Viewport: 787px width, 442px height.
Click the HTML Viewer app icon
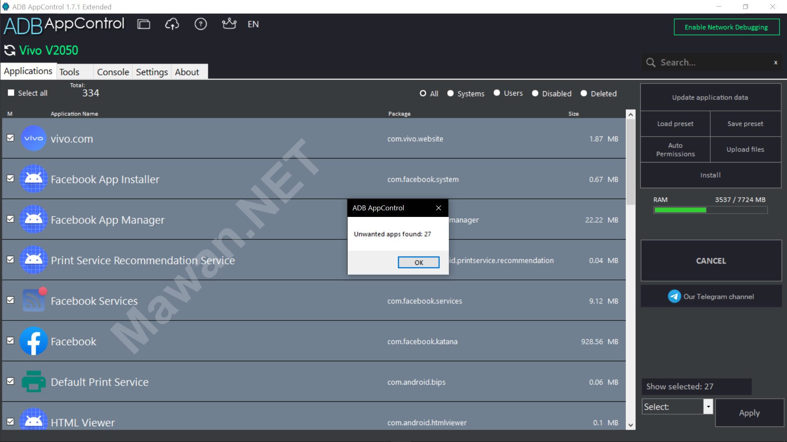33,419
